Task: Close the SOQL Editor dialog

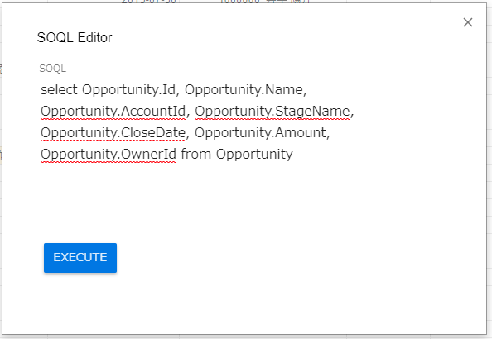Action: click(468, 22)
